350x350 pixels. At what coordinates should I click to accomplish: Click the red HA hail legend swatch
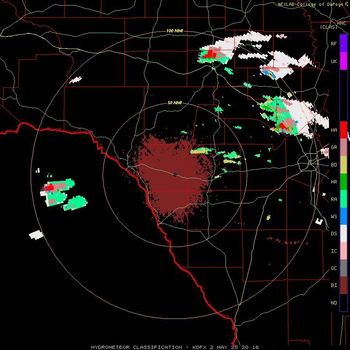coord(343,130)
